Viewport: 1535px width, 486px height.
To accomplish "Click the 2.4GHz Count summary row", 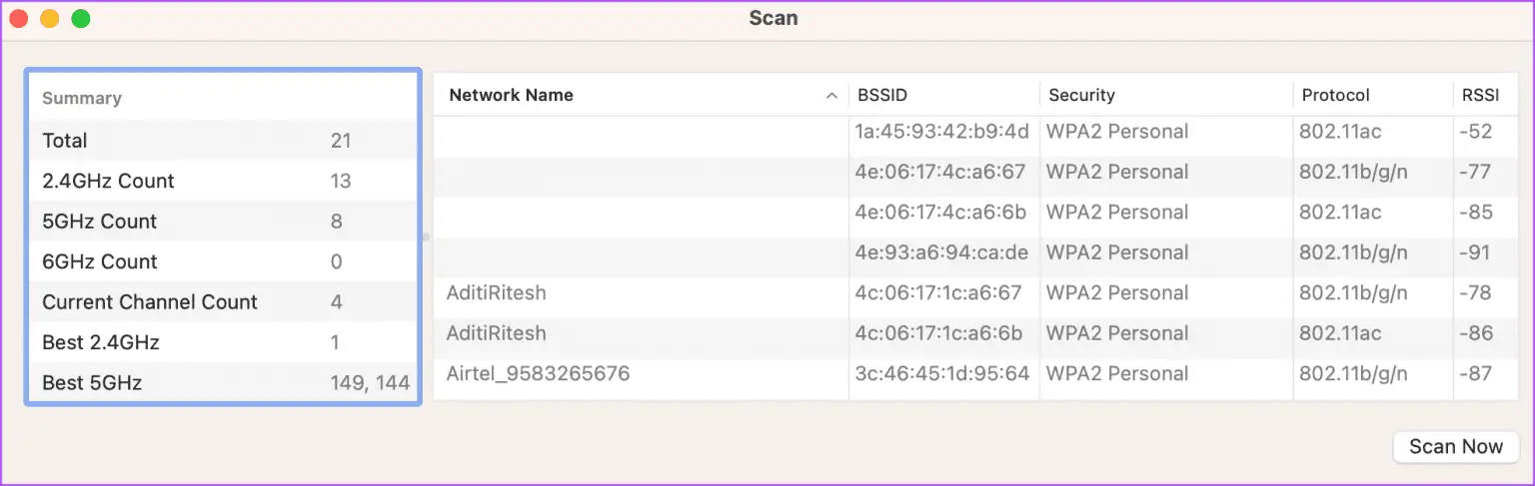I will click(223, 181).
